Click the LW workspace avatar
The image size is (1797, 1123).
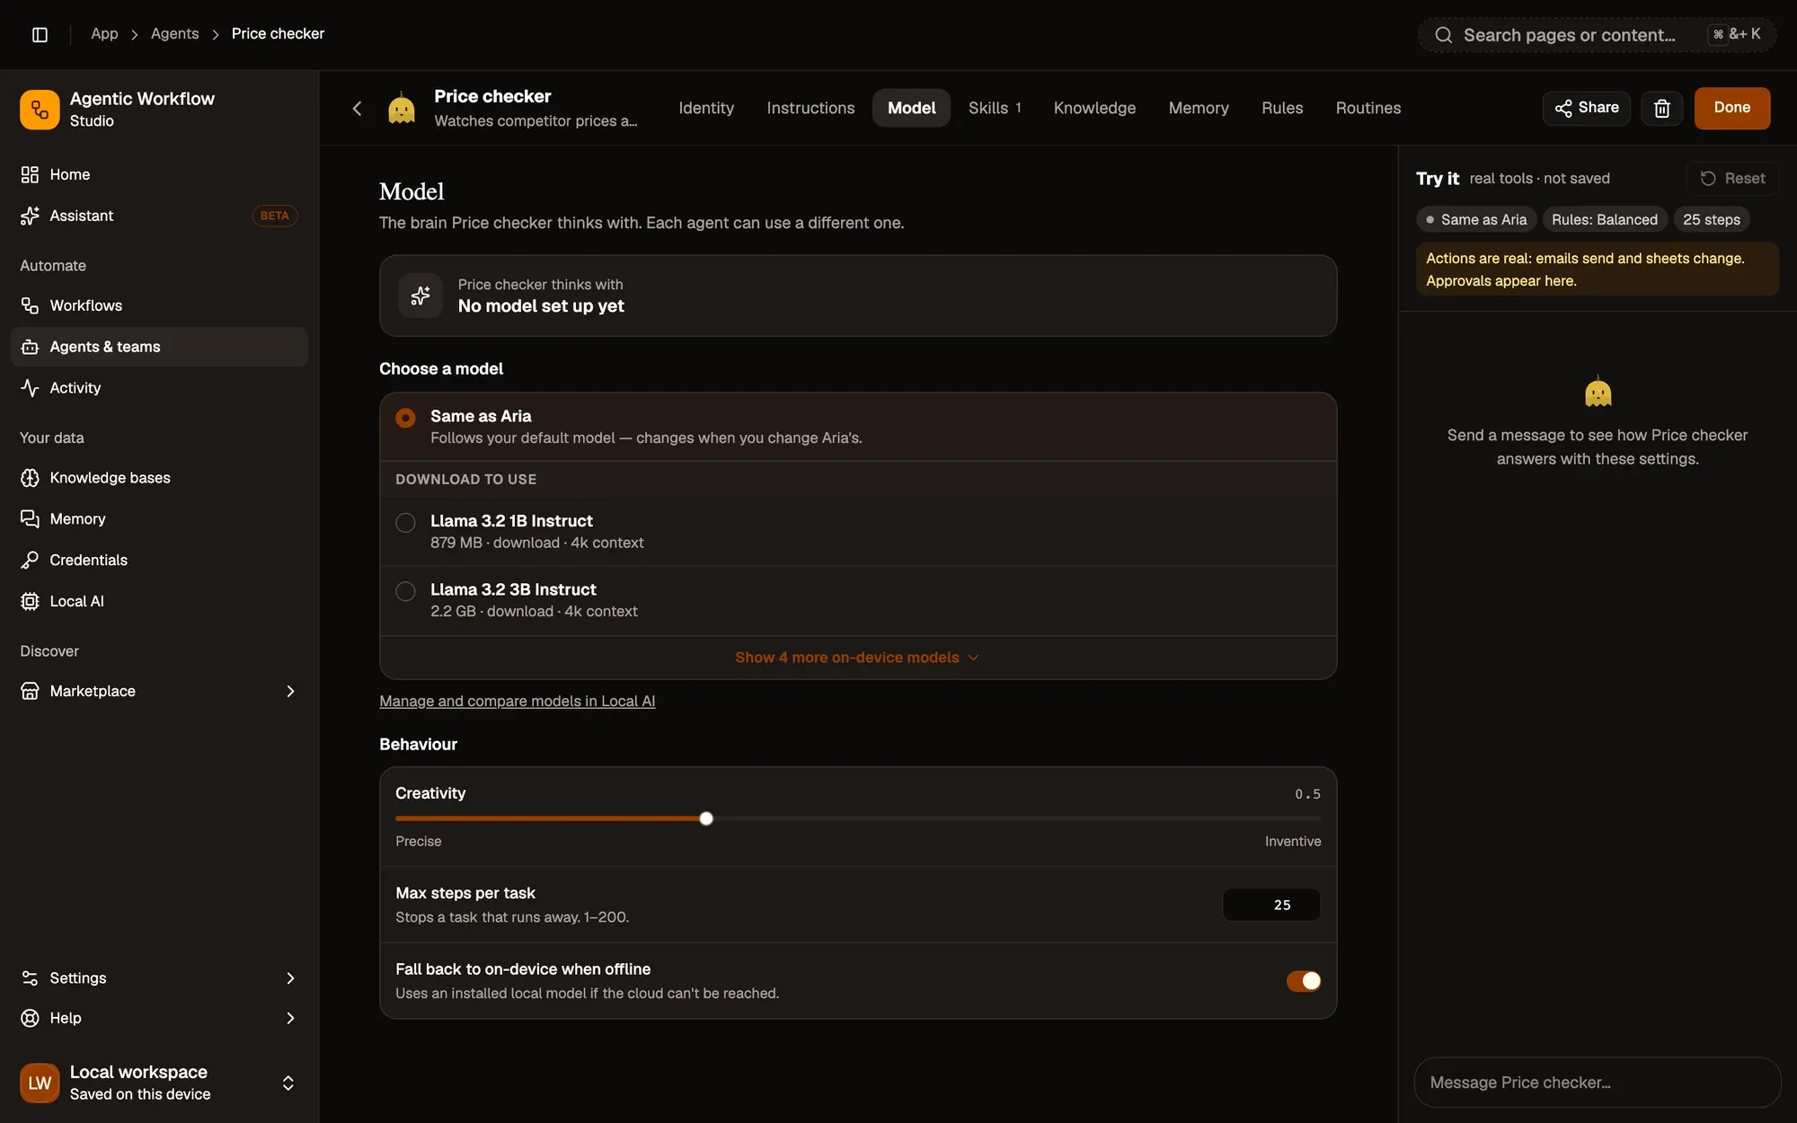point(40,1083)
